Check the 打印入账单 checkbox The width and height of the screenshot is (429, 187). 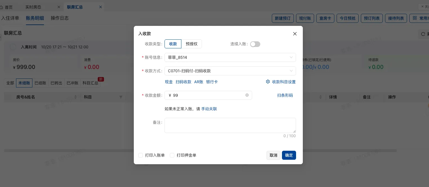click(x=141, y=155)
